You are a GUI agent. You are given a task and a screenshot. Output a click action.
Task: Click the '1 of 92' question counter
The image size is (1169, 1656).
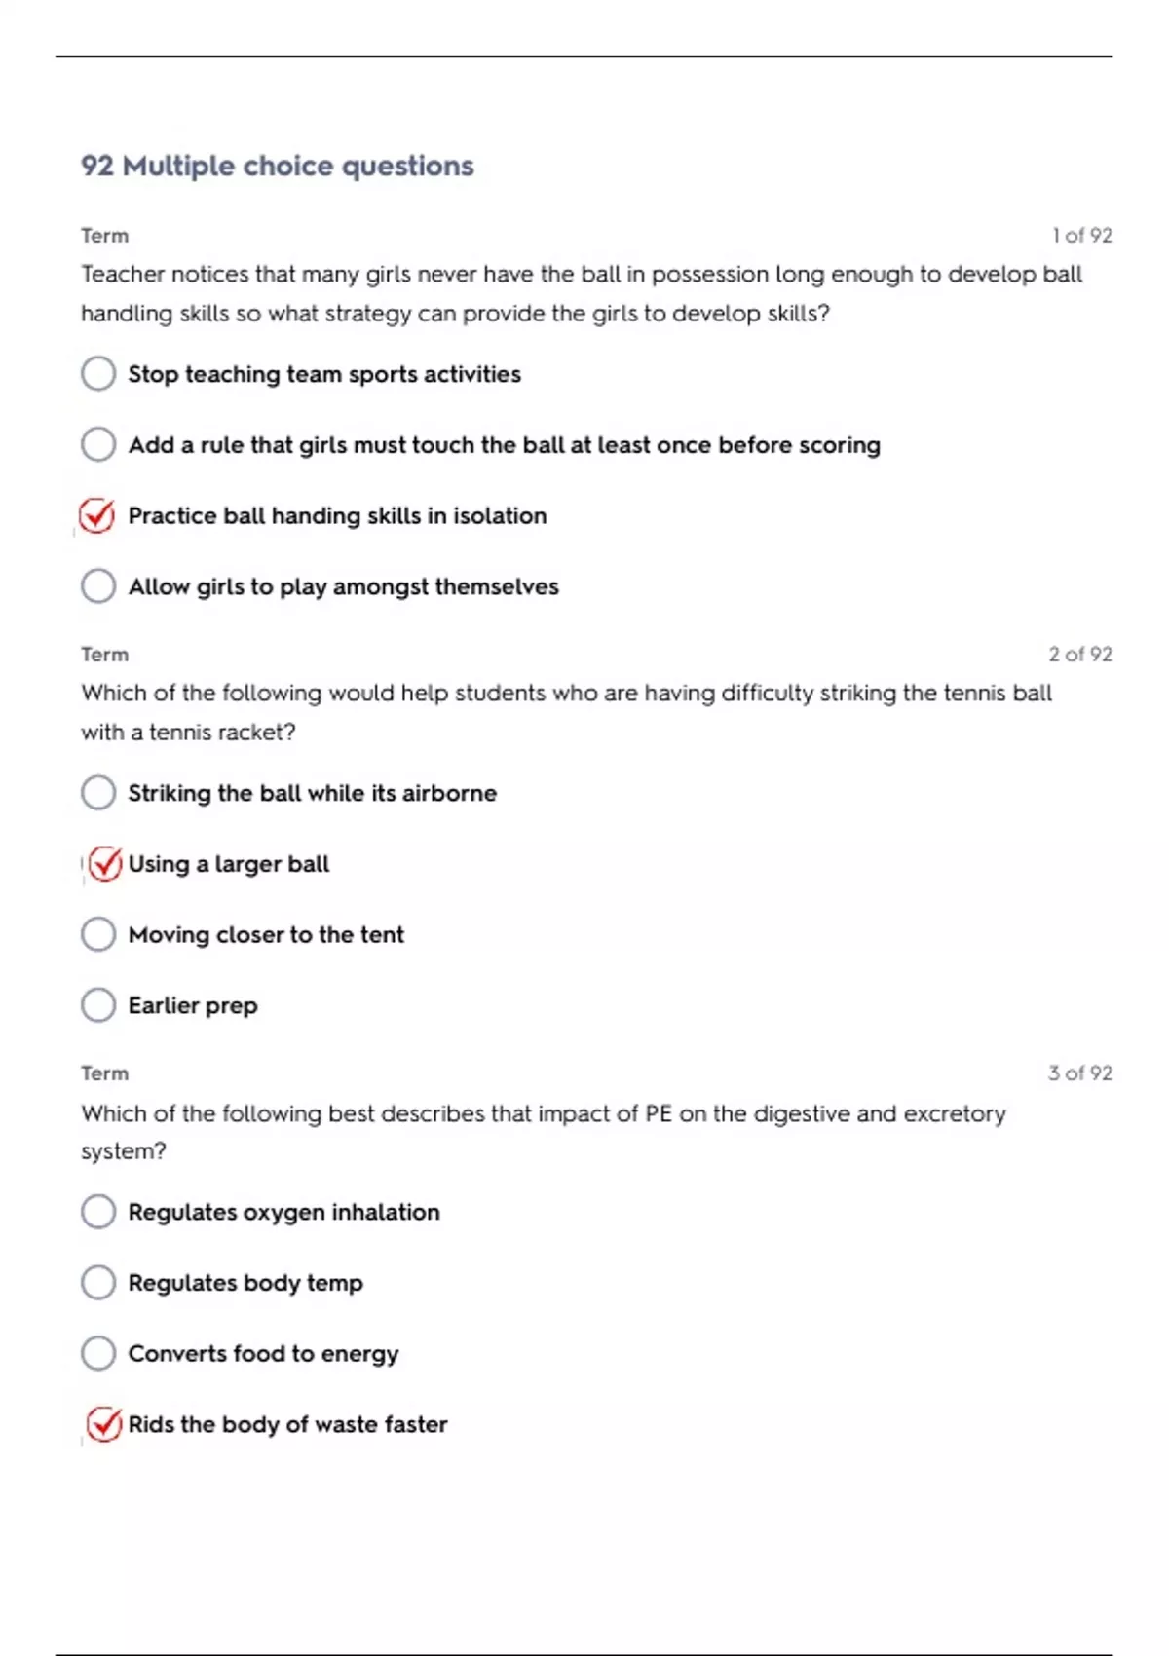1081,235
